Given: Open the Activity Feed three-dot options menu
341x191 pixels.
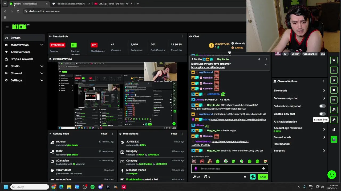Looking at the screenshot, I should [x=113, y=134].
